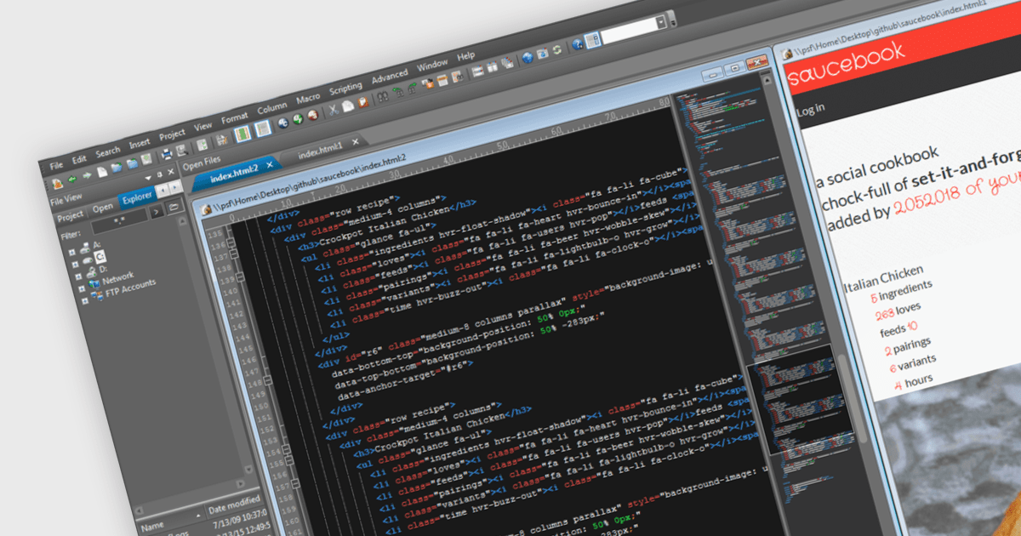Click the Cut scissors icon in toolbar
1021x536 pixels.
(x=334, y=109)
